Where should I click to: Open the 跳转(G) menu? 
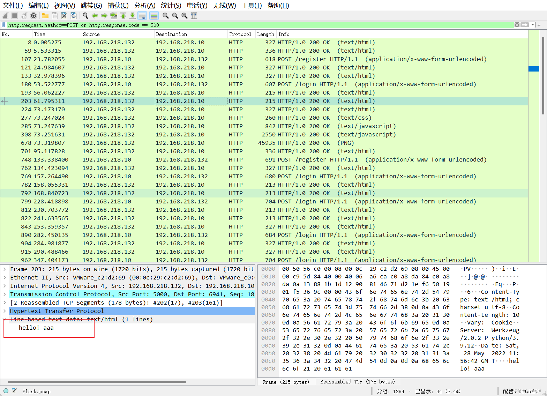pos(91,5)
